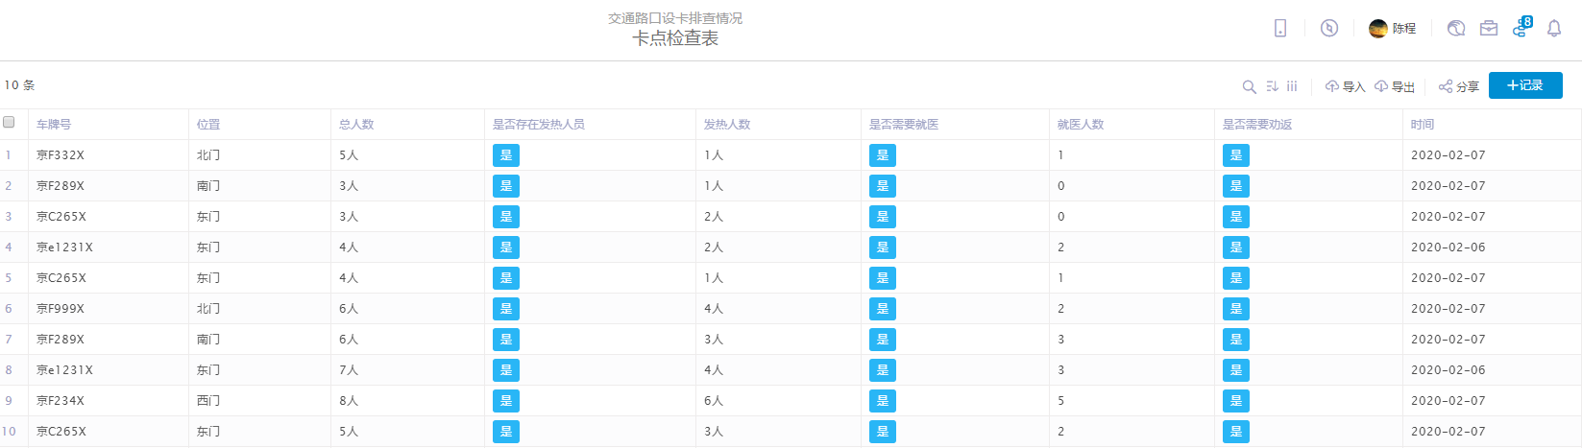Add a new record with +记录
1582x448 pixels.
click(1525, 85)
